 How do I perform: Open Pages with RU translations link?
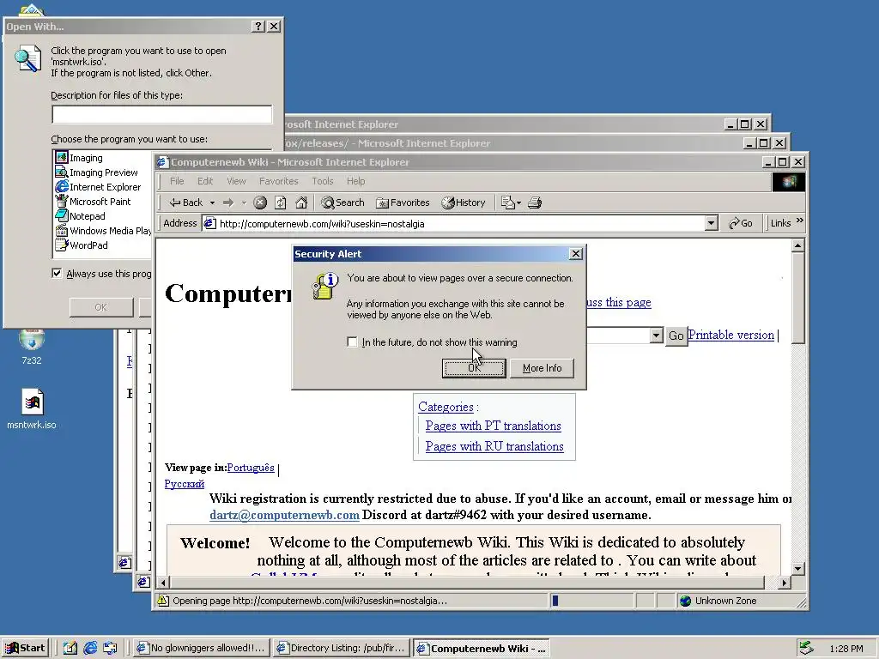point(494,446)
